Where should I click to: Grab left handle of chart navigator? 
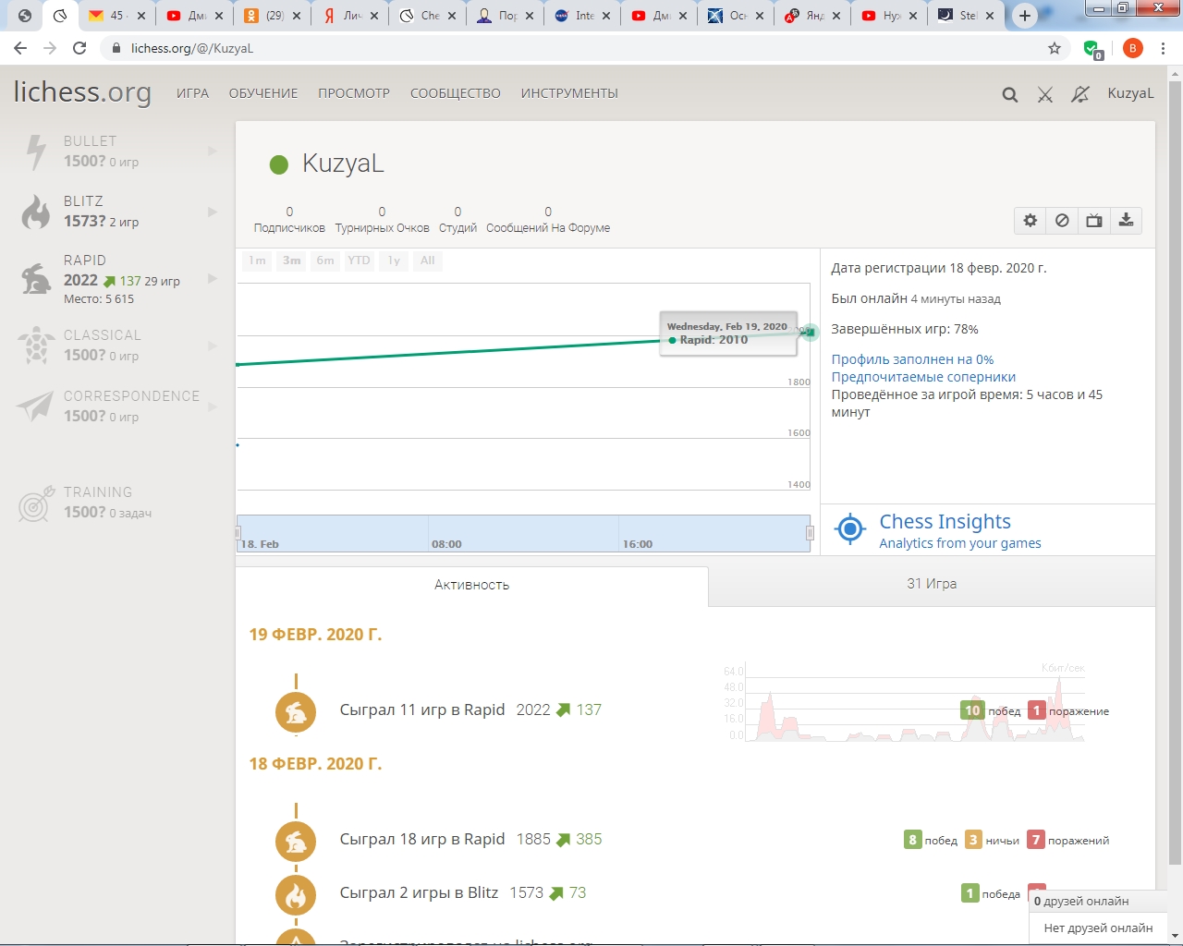pyautogui.click(x=238, y=533)
